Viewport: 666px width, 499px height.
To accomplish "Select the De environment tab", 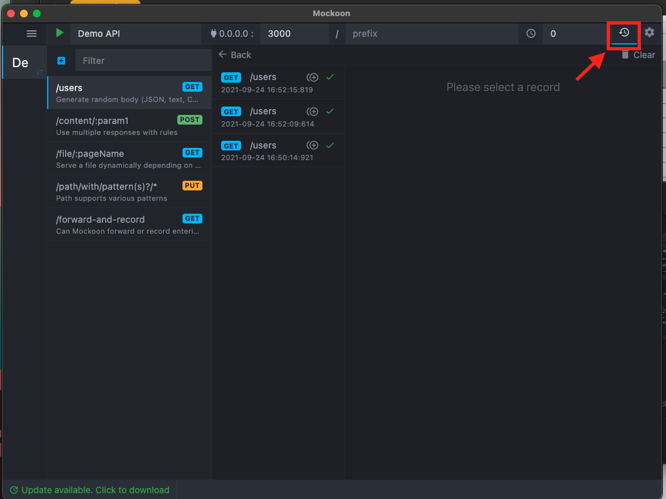I will click(x=23, y=62).
